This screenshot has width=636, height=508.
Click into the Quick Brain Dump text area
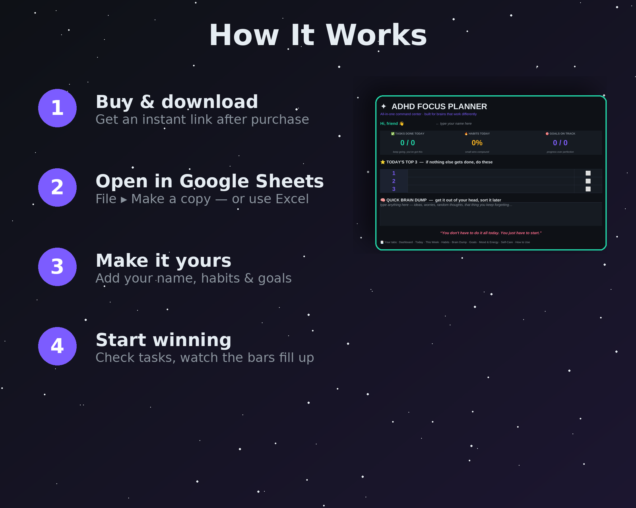point(491,214)
